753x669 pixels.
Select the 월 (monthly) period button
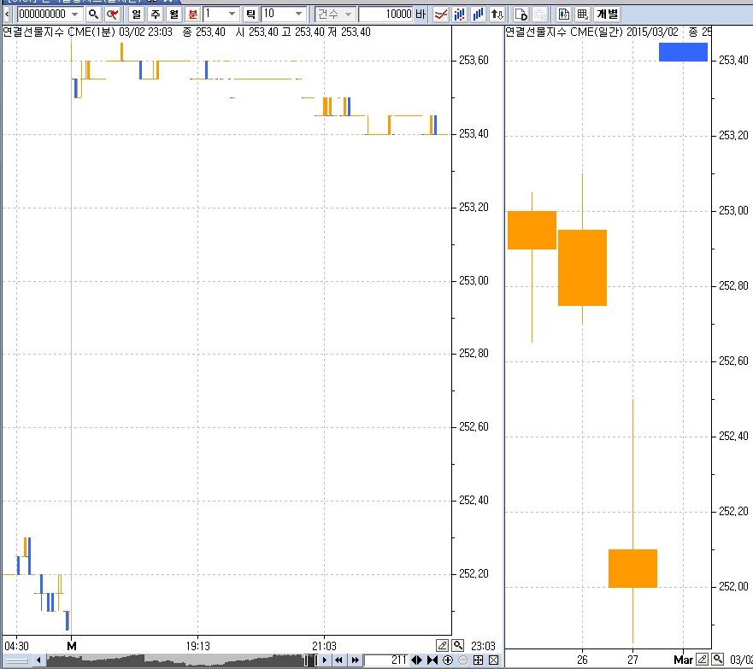[174, 15]
